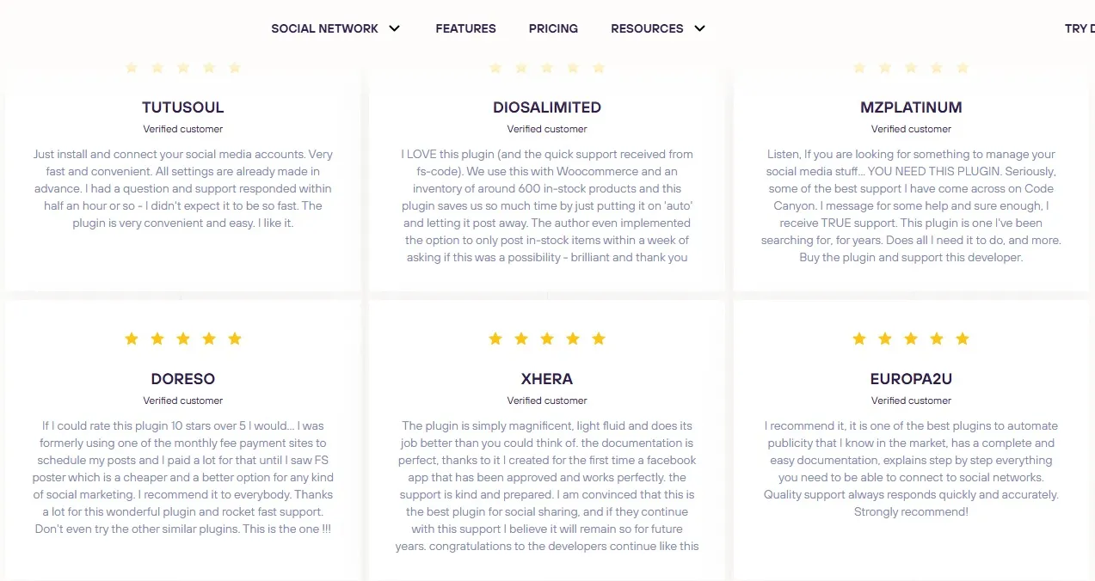Screen dimensions: 1095x581
Task: Click the Verified customer label under MZPLATINUM
Action: coord(911,129)
